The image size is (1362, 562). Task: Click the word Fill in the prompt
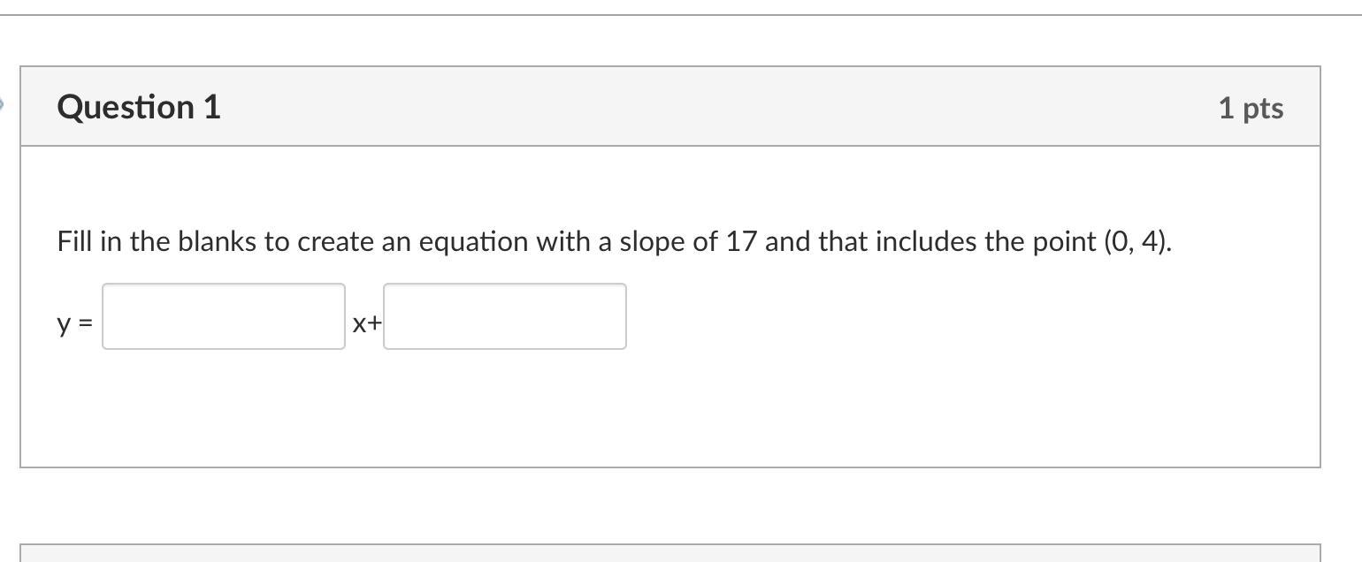[75, 241]
